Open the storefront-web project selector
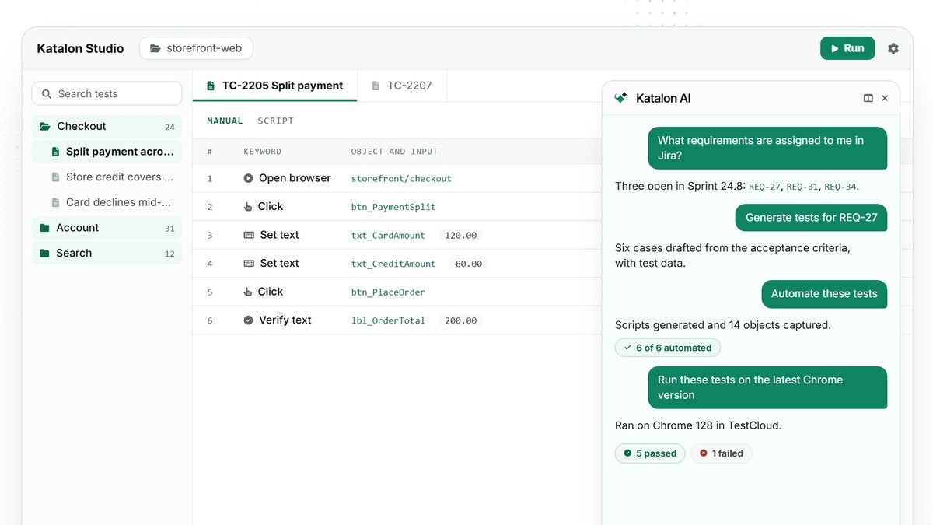Image resolution: width=933 pixels, height=525 pixels. tap(196, 48)
